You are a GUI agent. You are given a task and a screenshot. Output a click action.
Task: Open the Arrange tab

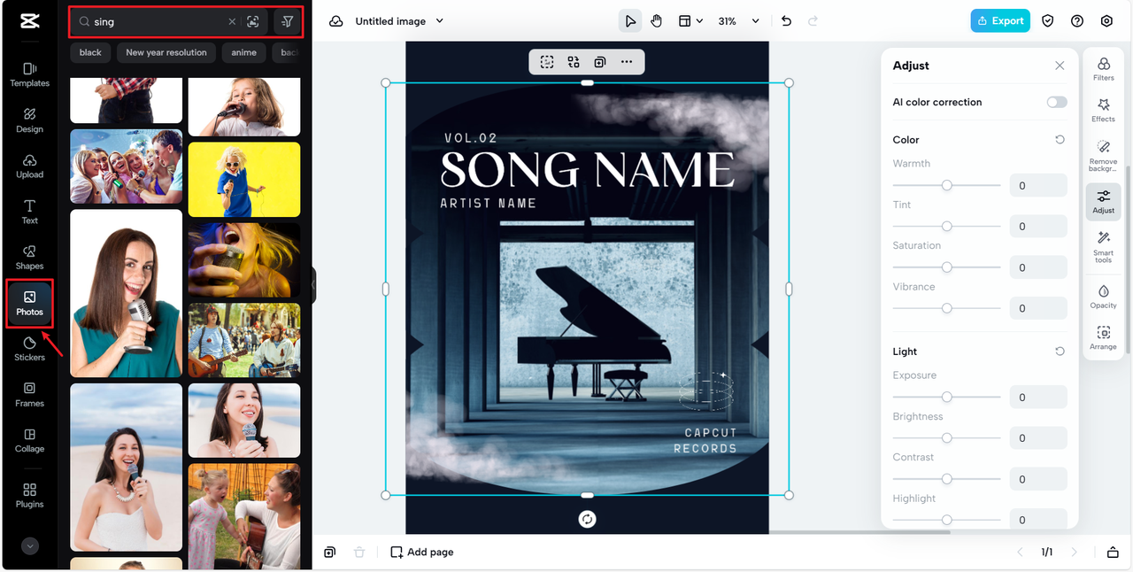pyautogui.click(x=1104, y=338)
